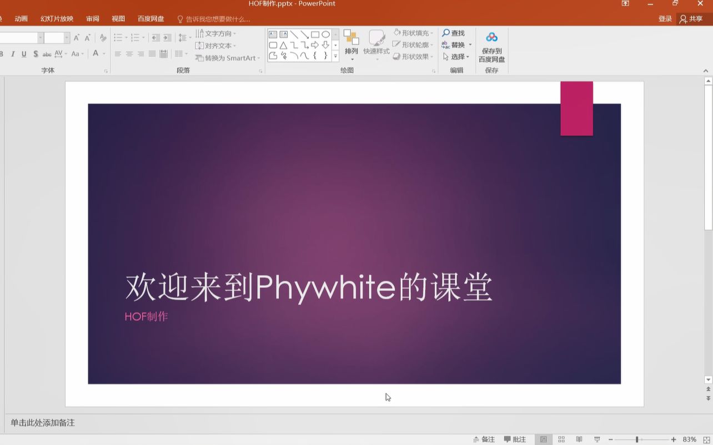The width and height of the screenshot is (713, 445).
Task: Select the scribble freeform shape
Action: [x=283, y=55]
